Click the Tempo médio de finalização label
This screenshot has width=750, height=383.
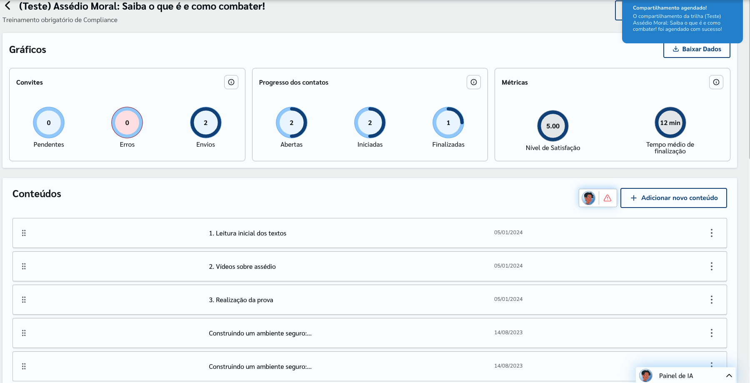pos(670,148)
